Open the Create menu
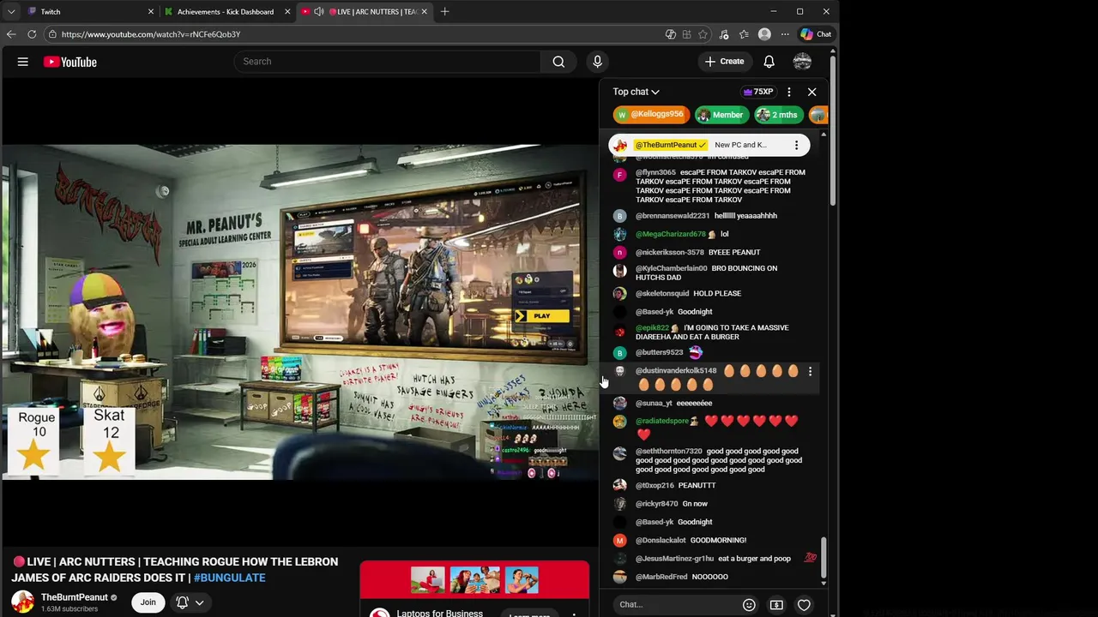Viewport: 1098px width, 617px height. (725, 62)
